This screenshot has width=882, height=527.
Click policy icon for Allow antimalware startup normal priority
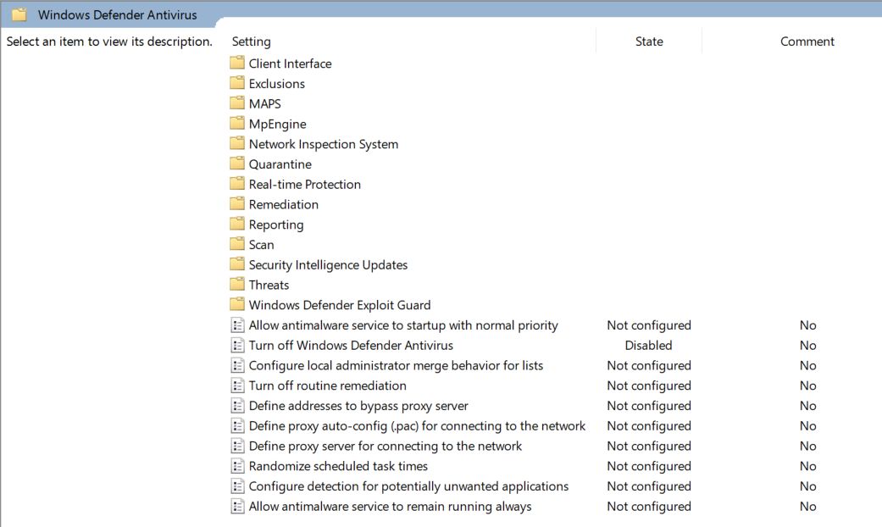pyautogui.click(x=238, y=325)
